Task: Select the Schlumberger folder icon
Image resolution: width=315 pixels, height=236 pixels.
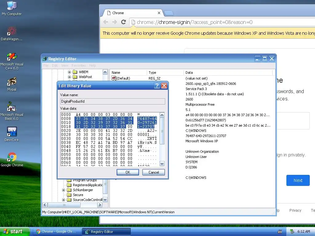Action: click(69, 190)
